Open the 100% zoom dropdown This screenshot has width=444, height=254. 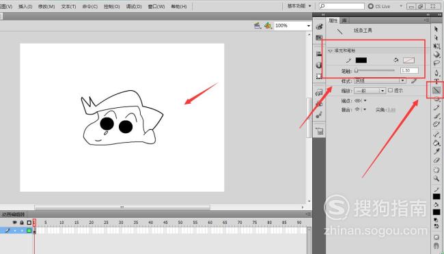pos(309,26)
